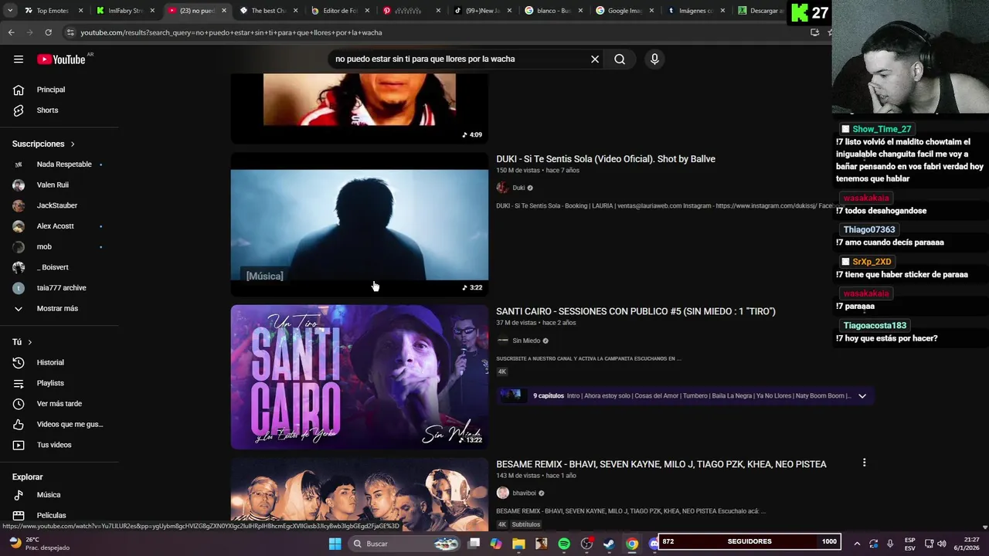This screenshot has width=989, height=556.
Task: Click chat username Thiago07363
Action: click(869, 230)
